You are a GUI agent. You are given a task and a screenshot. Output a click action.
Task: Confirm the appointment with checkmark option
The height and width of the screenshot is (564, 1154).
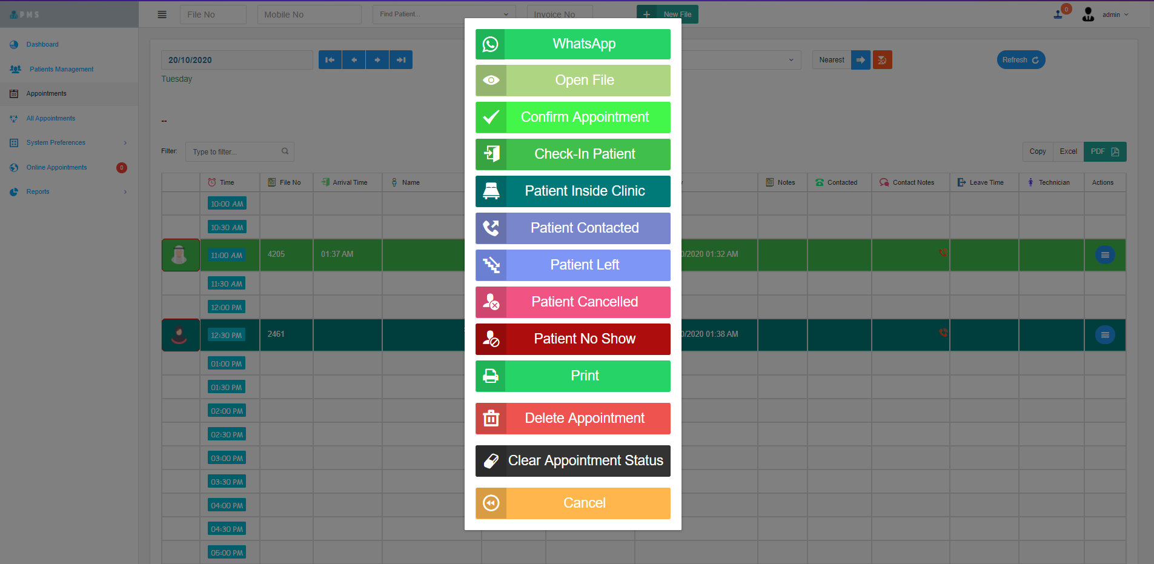click(572, 118)
